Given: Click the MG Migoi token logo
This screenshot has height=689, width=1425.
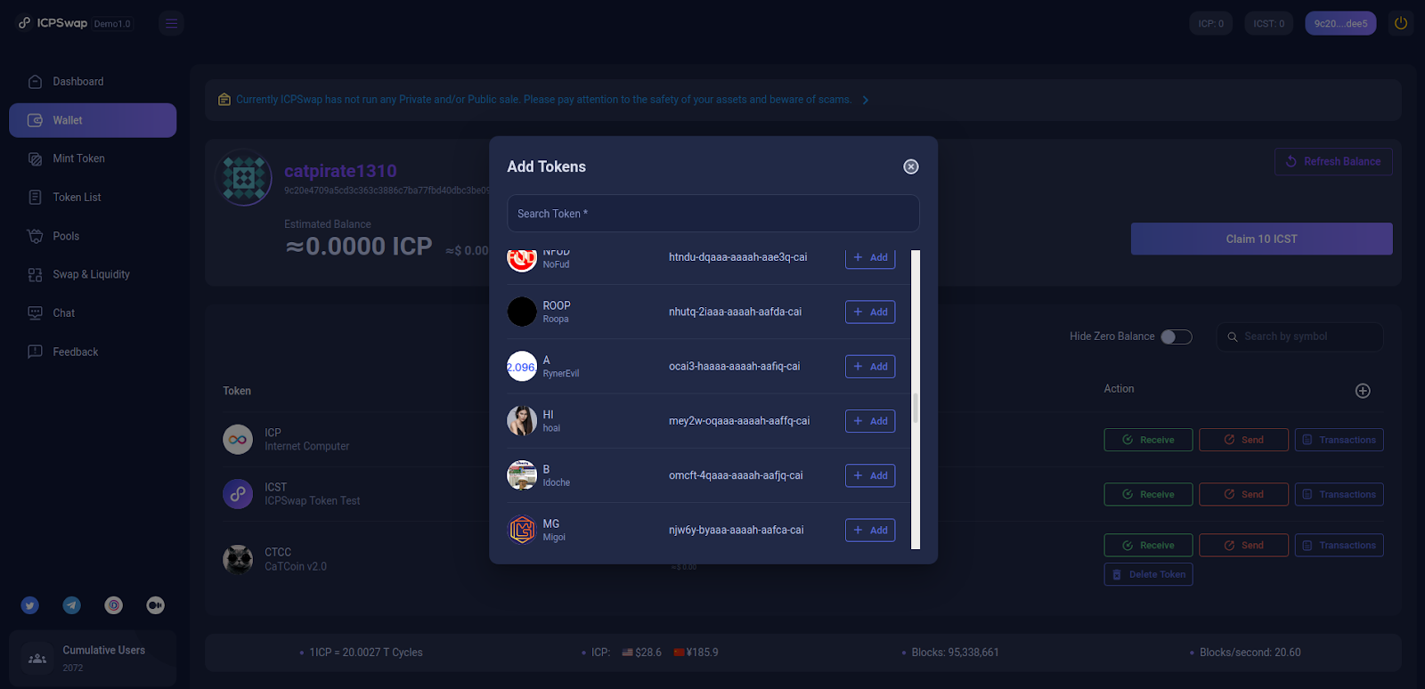Looking at the screenshot, I should 522,530.
